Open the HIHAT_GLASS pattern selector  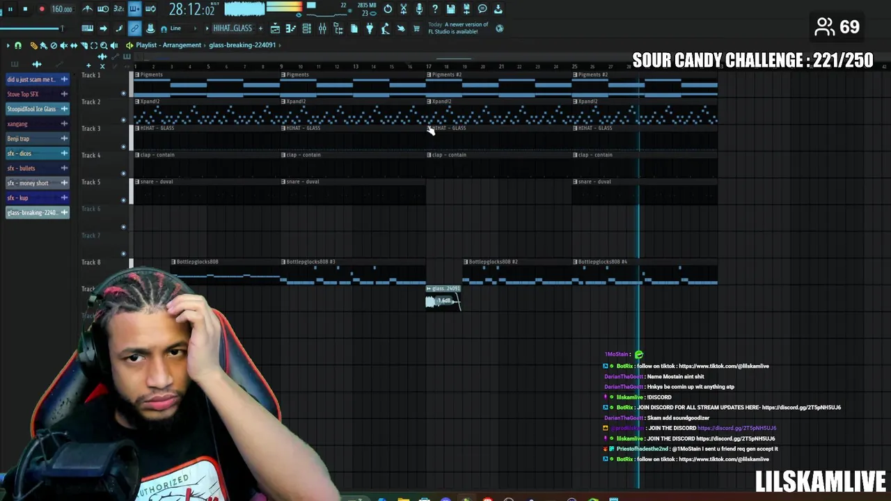232,29
